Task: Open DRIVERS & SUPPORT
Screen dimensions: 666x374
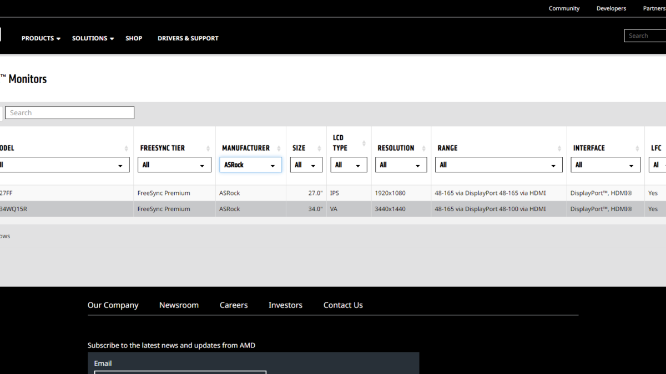Action: (188, 38)
